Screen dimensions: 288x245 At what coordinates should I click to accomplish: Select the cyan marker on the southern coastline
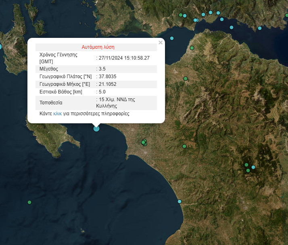point(179,201)
